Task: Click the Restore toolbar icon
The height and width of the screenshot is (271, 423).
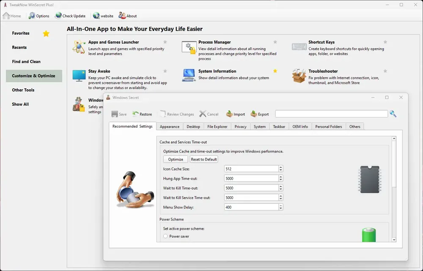Action: pyautogui.click(x=135, y=114)
